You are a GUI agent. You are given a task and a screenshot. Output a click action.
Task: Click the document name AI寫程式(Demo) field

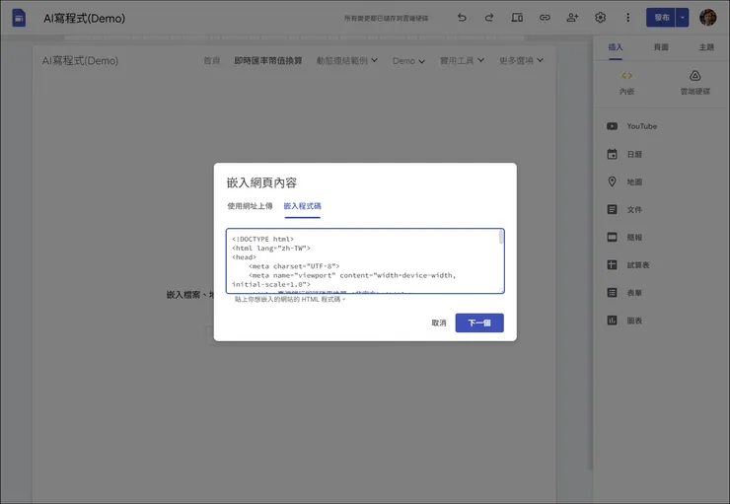84,18
